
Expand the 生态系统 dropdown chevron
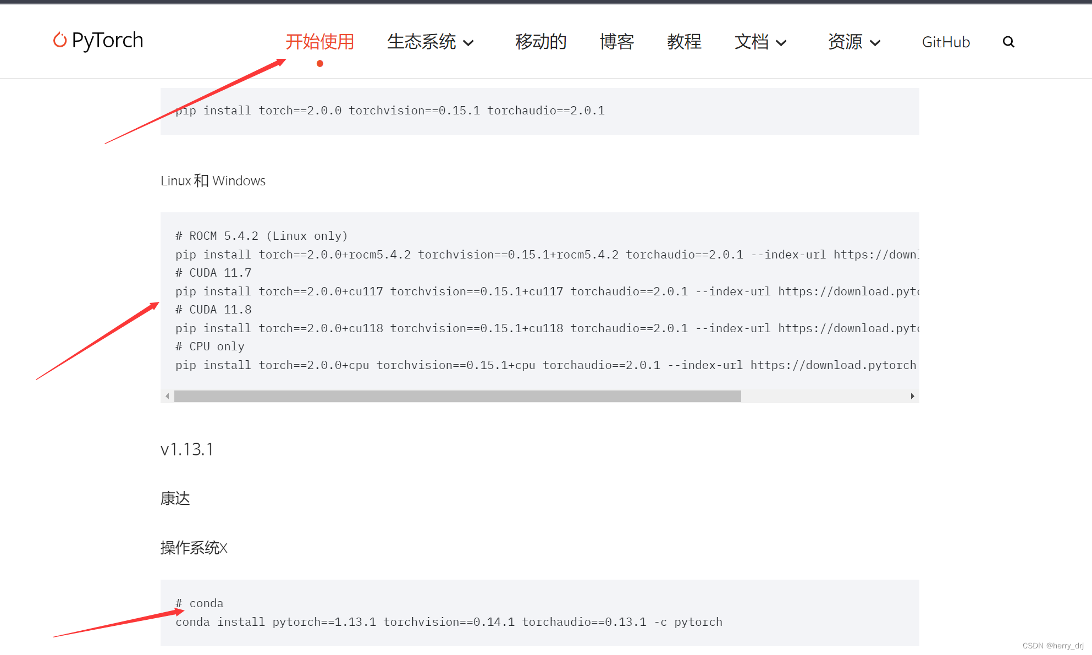coord(468,43)
